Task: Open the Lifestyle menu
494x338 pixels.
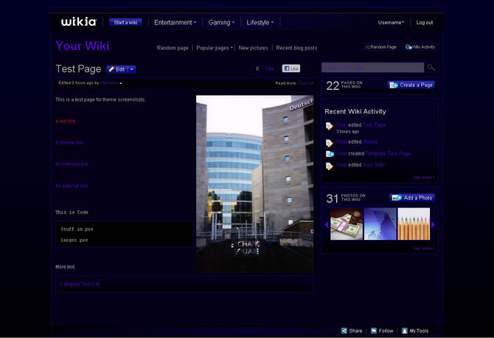Action: 260,23
